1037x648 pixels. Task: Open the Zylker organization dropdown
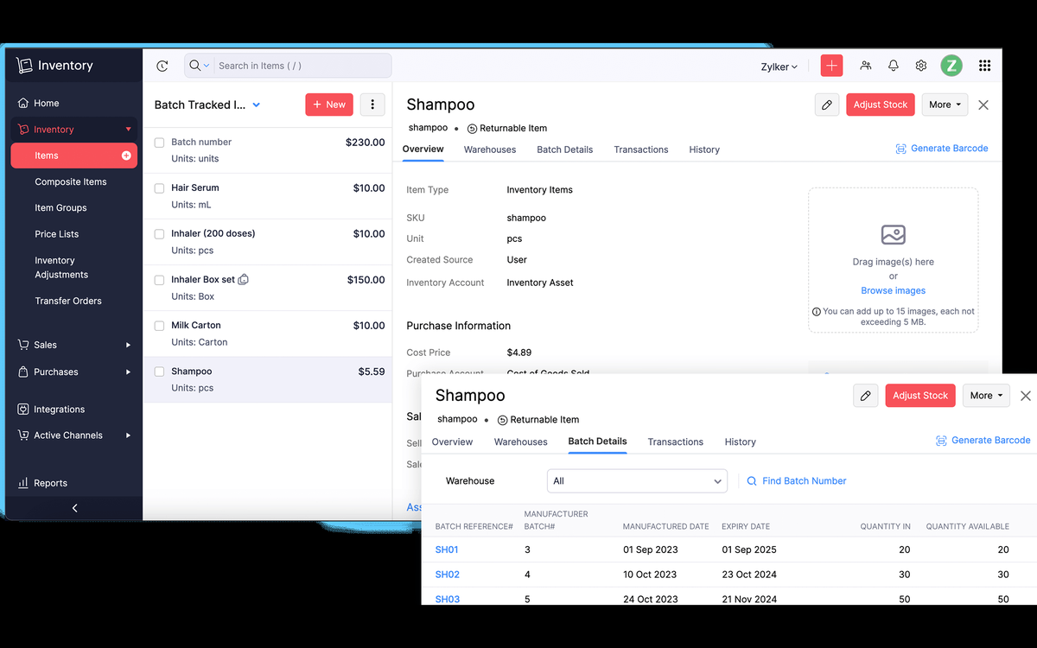(779, 67)
